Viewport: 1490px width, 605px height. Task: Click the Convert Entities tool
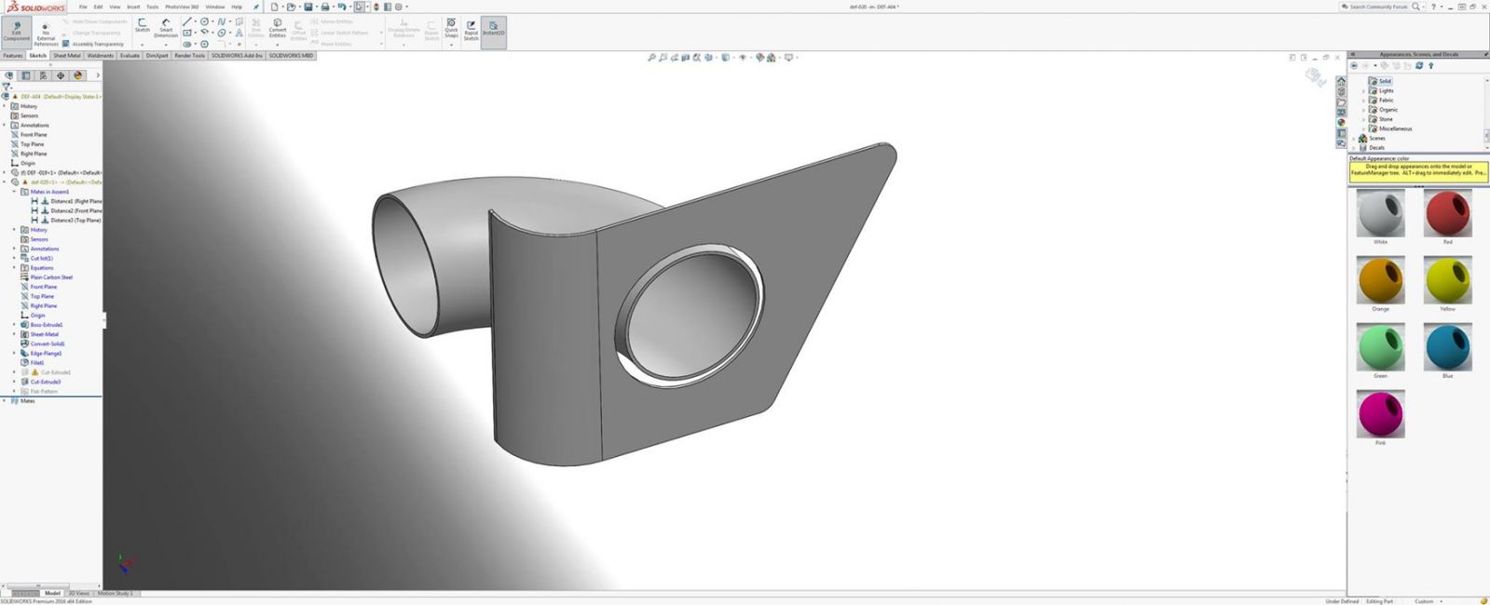click(x=278, y=27)
